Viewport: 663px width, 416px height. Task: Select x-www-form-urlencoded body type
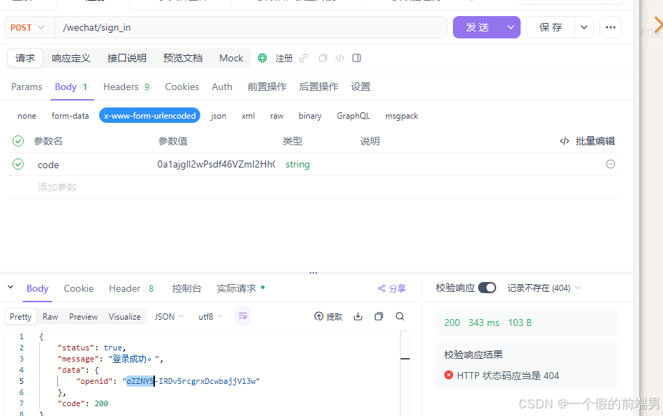pyautogui.click(x=149, y=115)
